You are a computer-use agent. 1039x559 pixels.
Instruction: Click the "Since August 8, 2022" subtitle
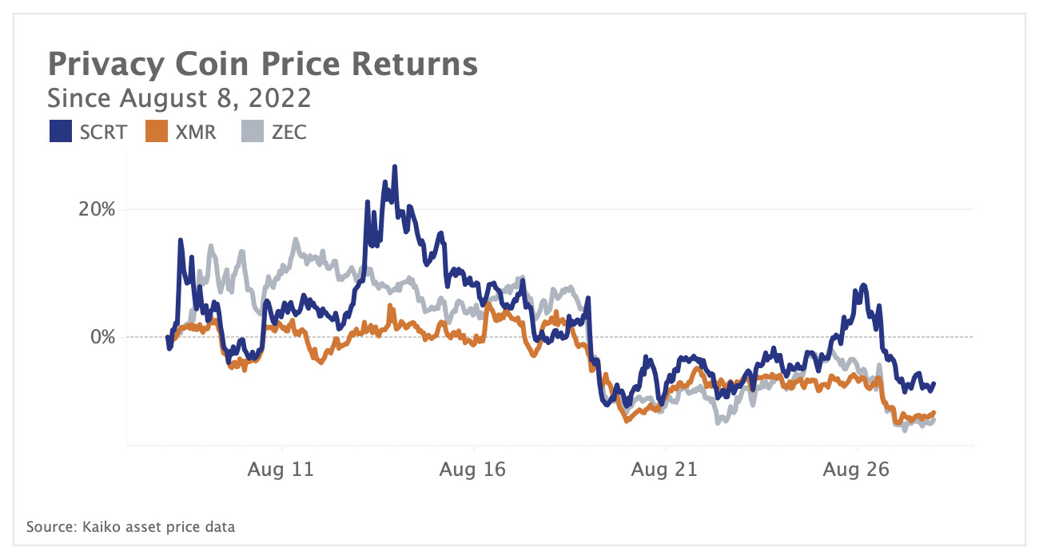pos(179,99)
